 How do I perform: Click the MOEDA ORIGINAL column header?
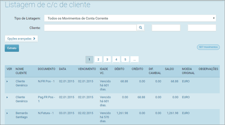pos(188,71)
